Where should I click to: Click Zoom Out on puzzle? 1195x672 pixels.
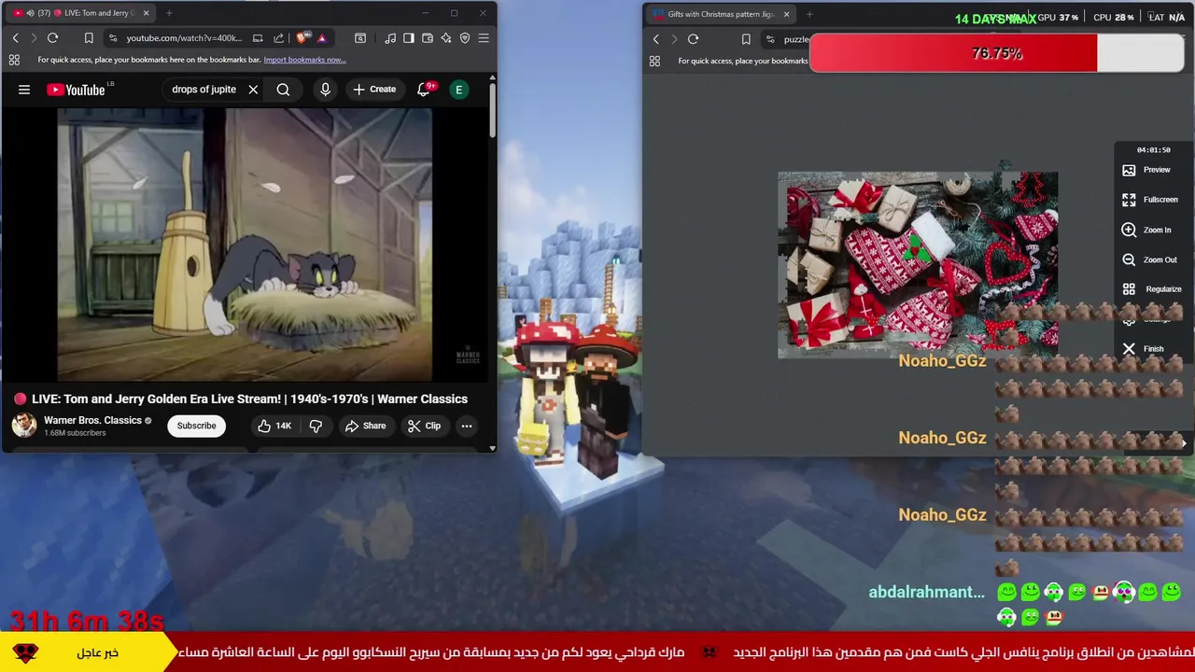coord(1149,259)
